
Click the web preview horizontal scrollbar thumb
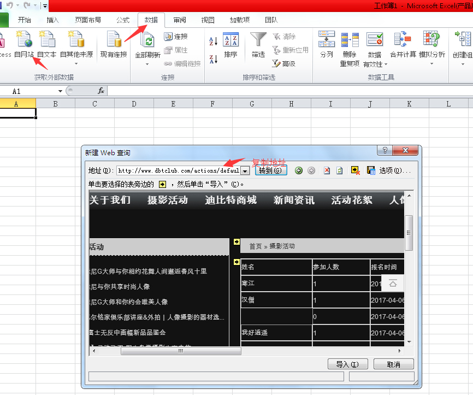(179, 351)
